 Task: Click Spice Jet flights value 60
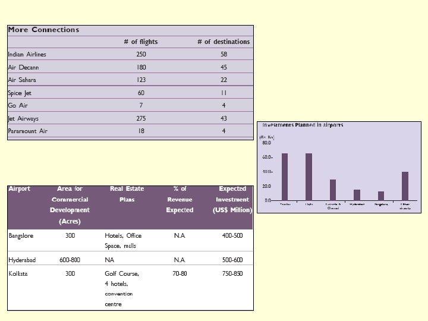click(141, 93)
